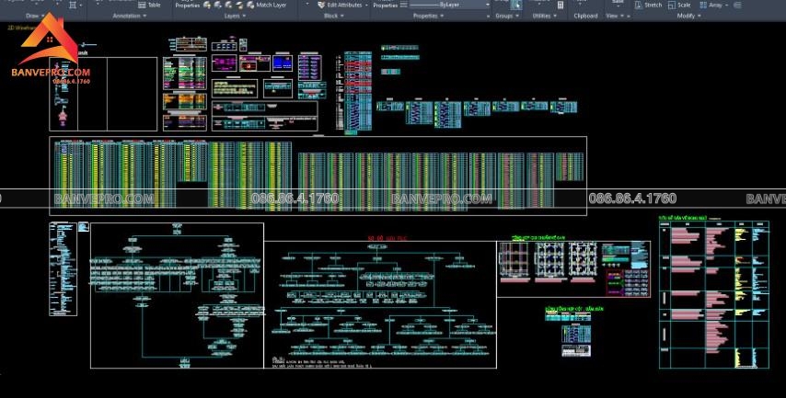Expand the Draw panel
Viewport: 786px width, 398px height.
tap(34, 16)
